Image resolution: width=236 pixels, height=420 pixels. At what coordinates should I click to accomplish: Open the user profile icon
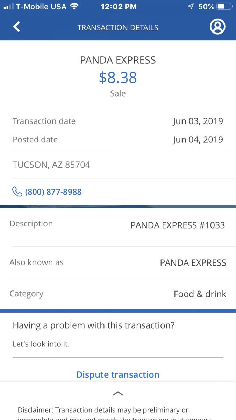click(x=217, y=27)
